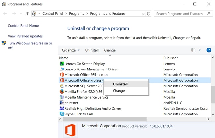Open Turn Windows features on or off
Screen dimensions: 215x138
coord(30,45)
